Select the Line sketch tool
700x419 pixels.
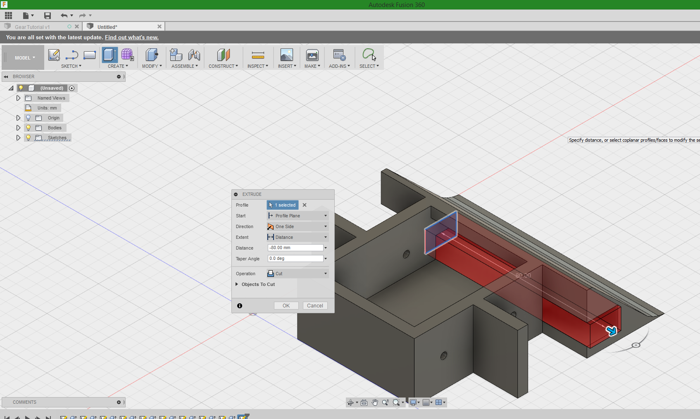pyautogui.click(x=72, y=55)
